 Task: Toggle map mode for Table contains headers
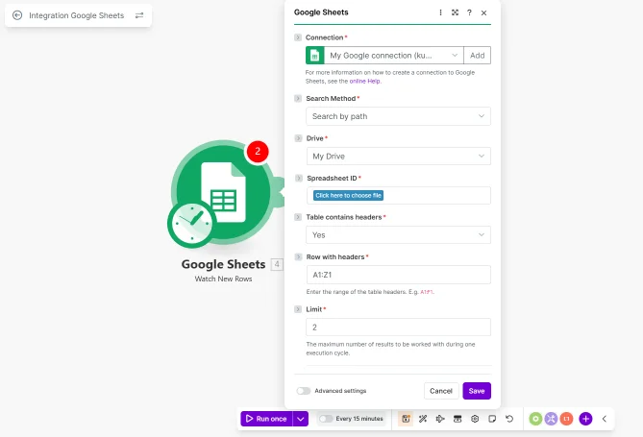(298, 217)
